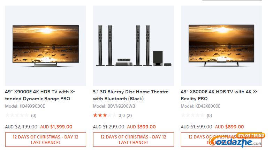Click the 49" X9000E 4K HDR TV title
This screenshot has width=273, height=152.
pyautogui.click(x=40, y=95)
